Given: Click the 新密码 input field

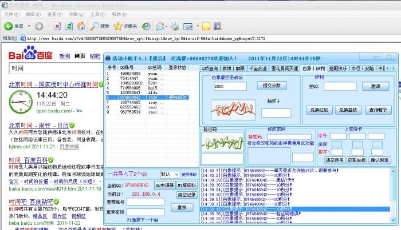Looking at the screenshot, I should [289, 137].
